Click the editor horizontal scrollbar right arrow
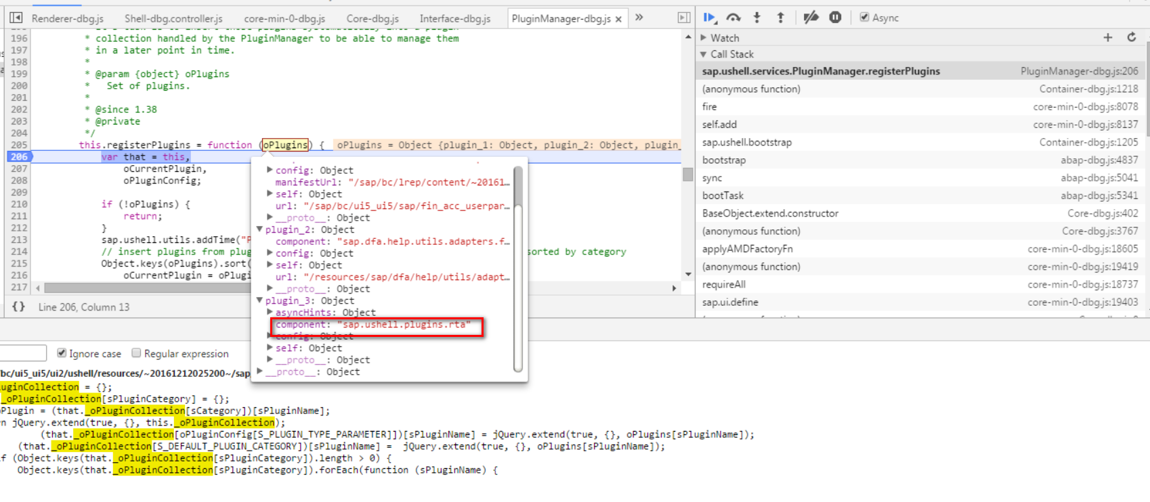The image size is (1150, 502). coord(674,288)
